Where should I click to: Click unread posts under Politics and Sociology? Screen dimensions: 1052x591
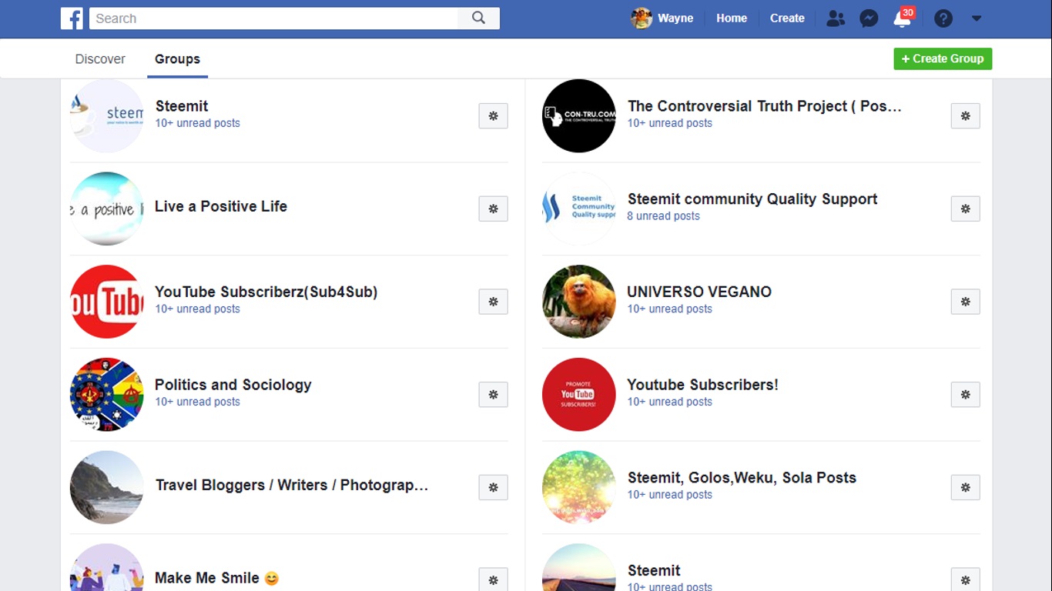[197, 402]
